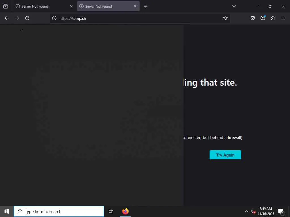The height and width of the screenshot is (217, 290).
Task: Open the Firefox account menu
Action: (263, 18)
